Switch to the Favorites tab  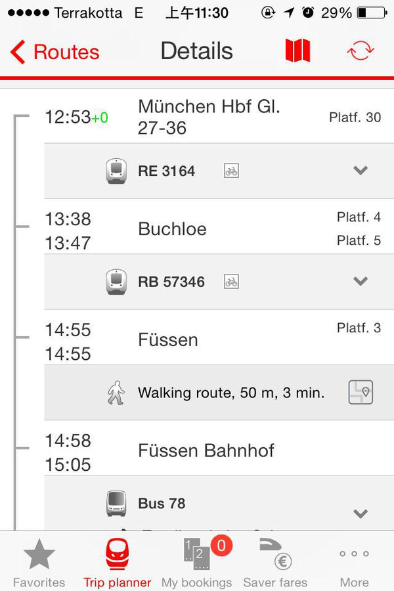pyautogui.click(x=39, y=563)
